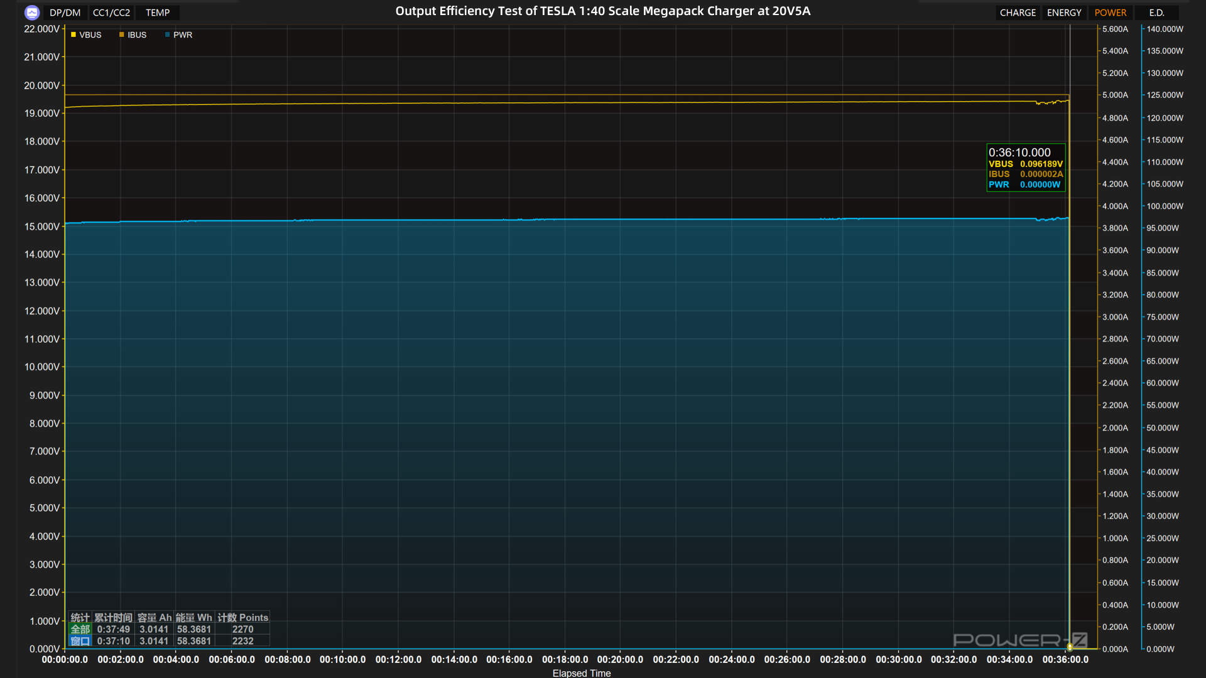This screenshot has width=1206, height=678.
Task: Click the 00:00:00.0 time axis label
Action: (x=65, y=659)
